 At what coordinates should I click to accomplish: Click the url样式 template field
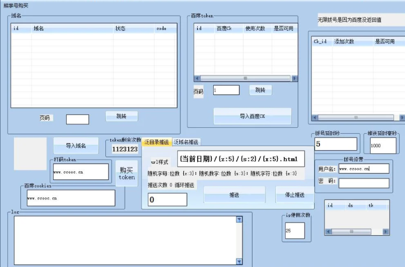(x=241, y=159)
